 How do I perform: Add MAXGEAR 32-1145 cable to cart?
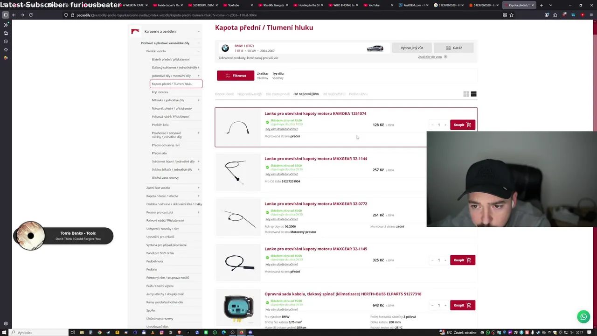[x=463, y=260]
